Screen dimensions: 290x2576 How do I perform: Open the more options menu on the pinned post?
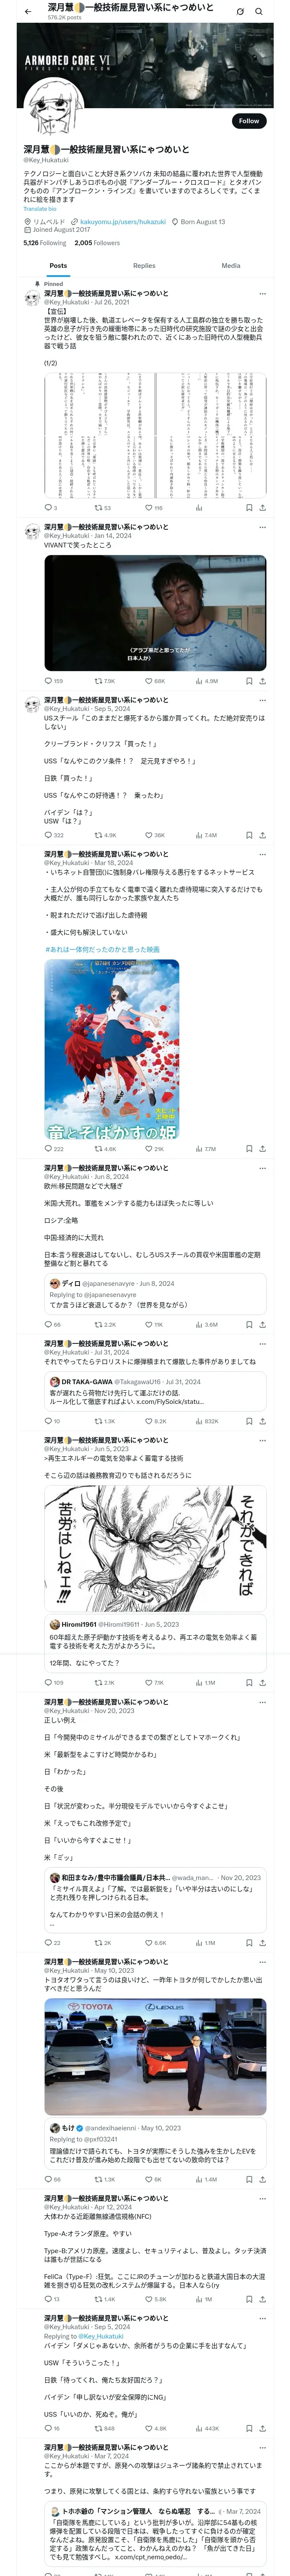(263, 294)
